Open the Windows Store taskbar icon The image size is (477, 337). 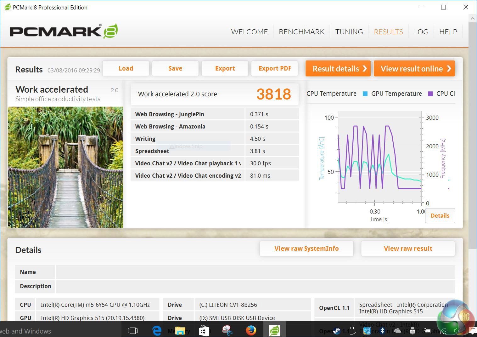tap(204, 330)
